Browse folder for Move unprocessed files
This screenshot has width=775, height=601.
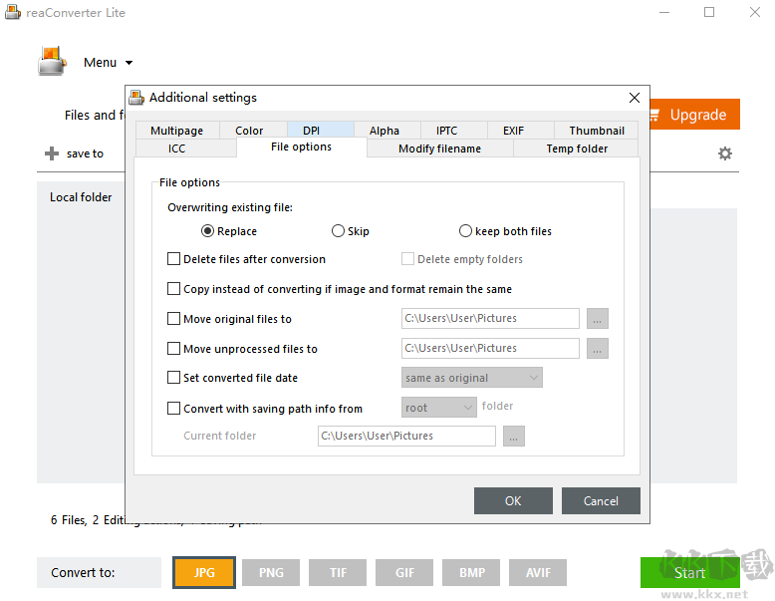(597, 349)
